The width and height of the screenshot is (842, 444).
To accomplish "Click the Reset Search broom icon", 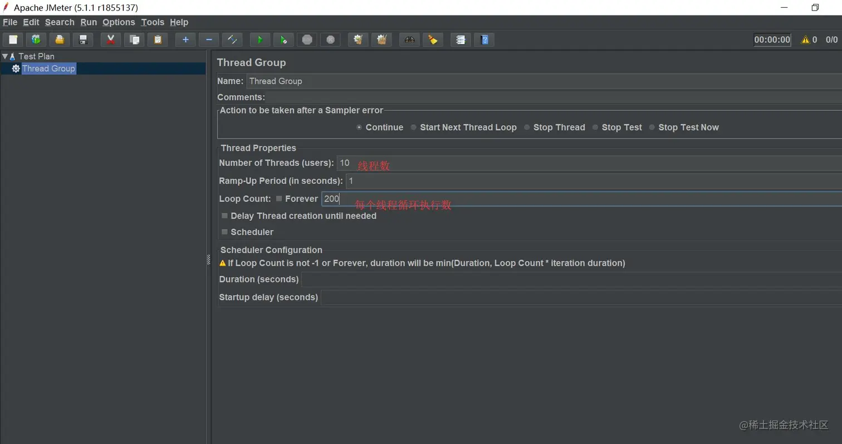I will click(433, 40).
